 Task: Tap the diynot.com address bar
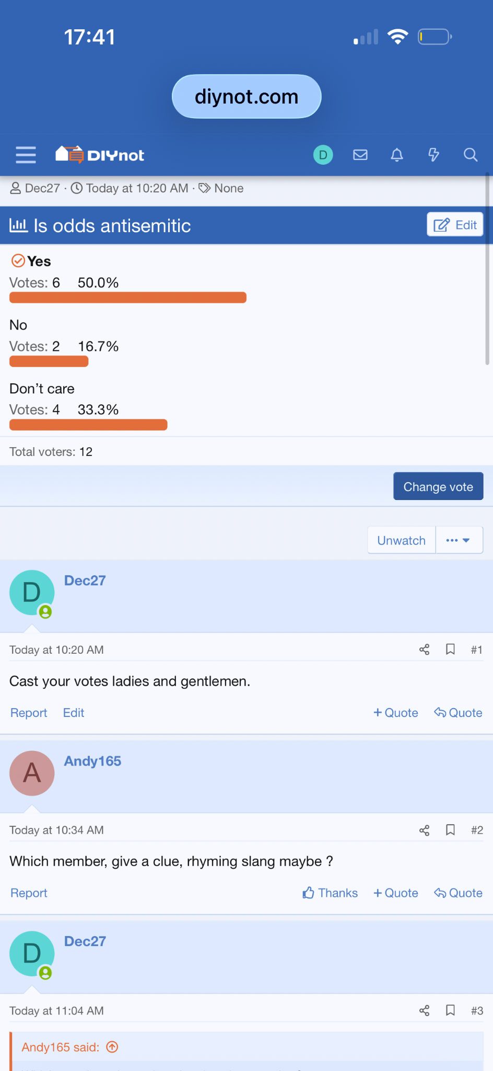pyautogui.click(x=246, y=97)
